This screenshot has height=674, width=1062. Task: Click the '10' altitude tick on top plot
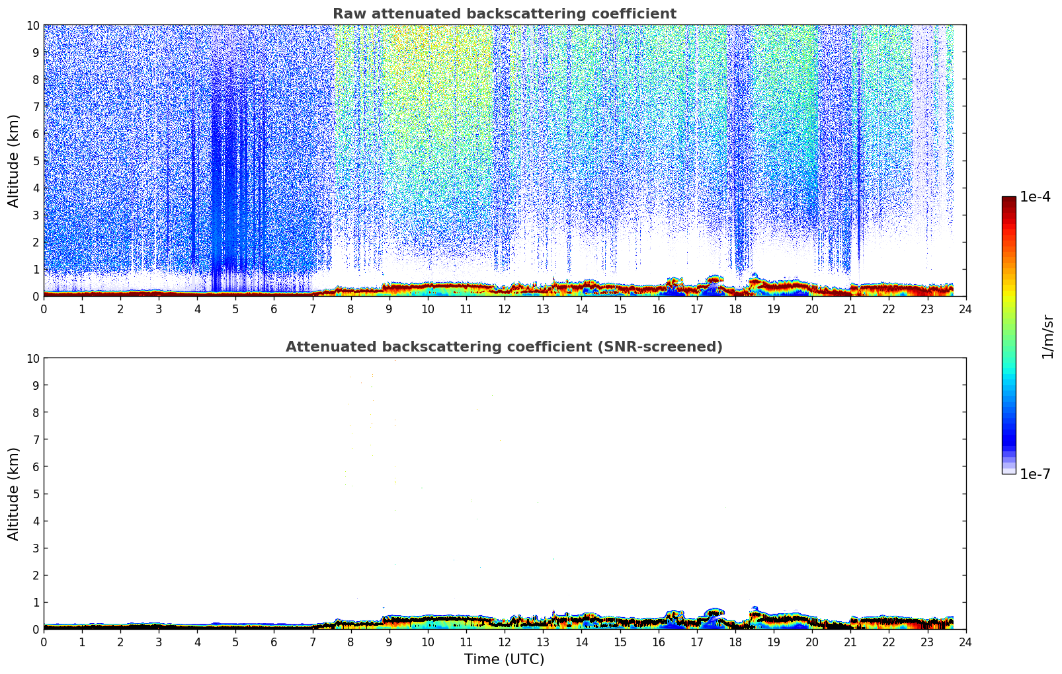pos(32,25)
